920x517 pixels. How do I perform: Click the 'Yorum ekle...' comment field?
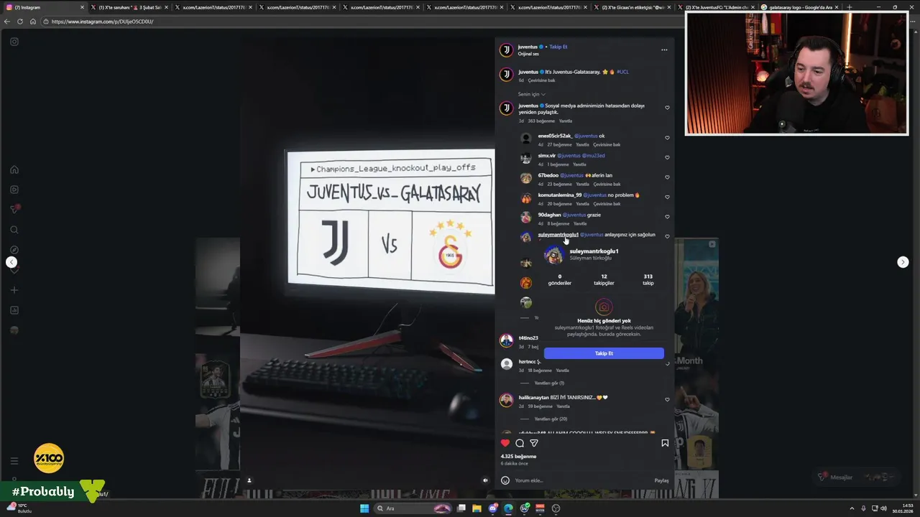pyautogui.click(x=582, y=480)
